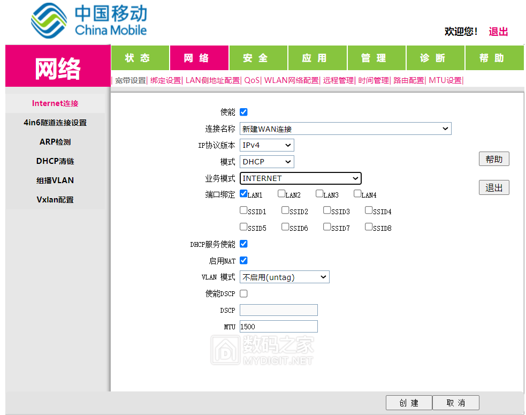Open the WLAN网络配置 submenu link

291,80
